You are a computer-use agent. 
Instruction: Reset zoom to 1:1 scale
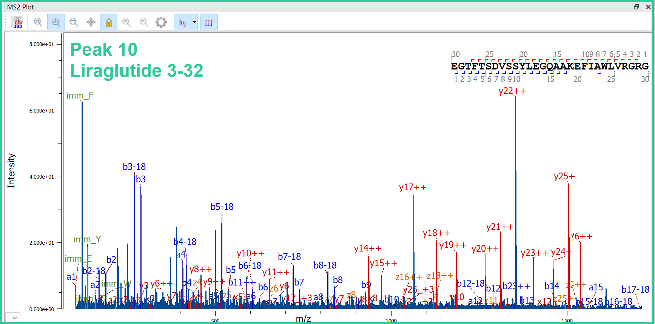click(x=38, y=22)
